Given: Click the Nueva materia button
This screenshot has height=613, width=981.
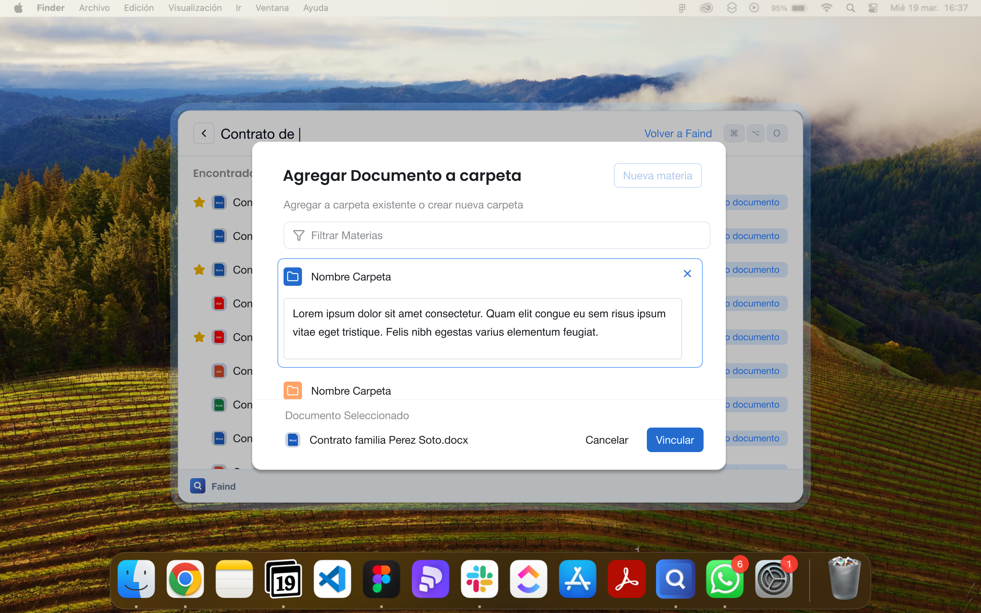Looking at the screenshot, I should [657, 175].
